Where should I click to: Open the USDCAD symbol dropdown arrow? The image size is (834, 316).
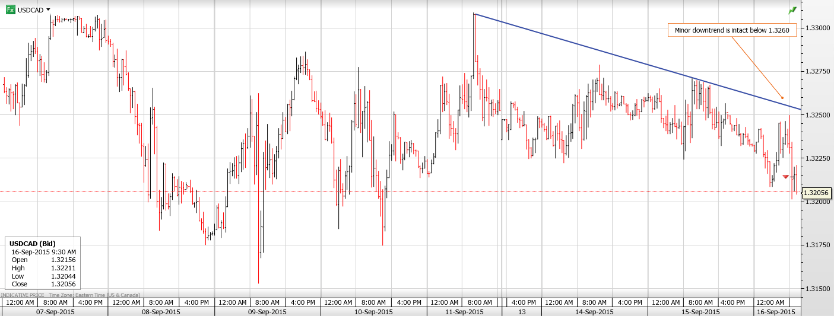(x=48, y=10)
